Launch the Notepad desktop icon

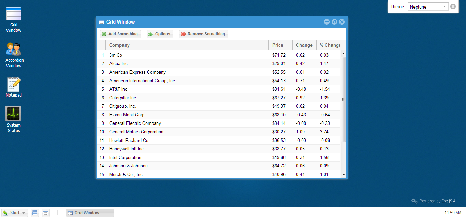click(14, 87)
